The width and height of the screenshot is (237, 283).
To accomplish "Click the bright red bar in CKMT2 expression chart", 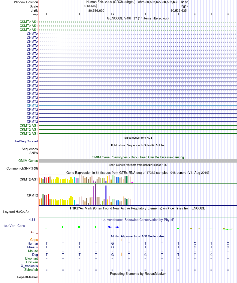I will (x=48, y=199).
